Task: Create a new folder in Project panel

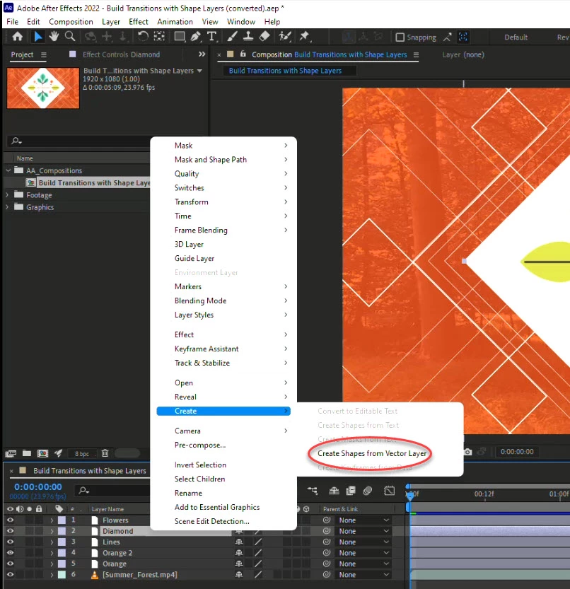Action: (x=27, y=453)
